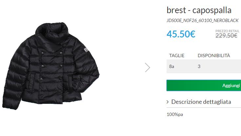The width and height of the screenshot is (241, 136).
Task: Click the Descrizione dettagliata heading text
Action: tap(201, 102)
